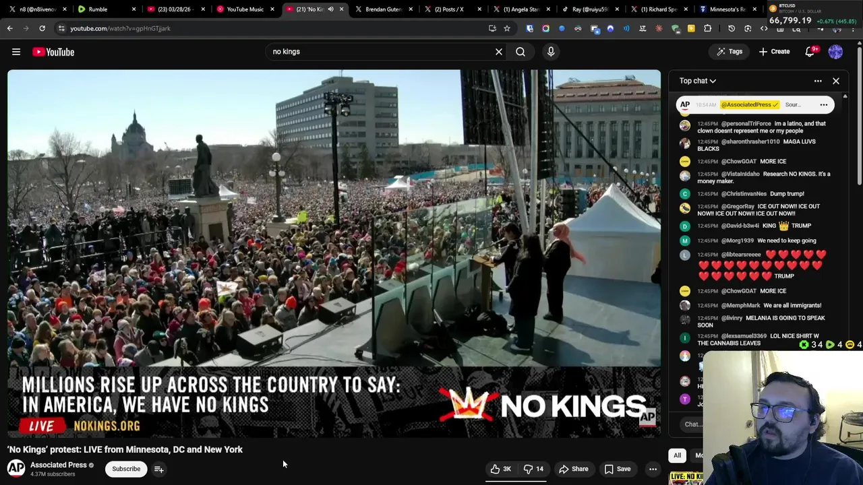Go to the YouTube home logo
863x485 pixels.
(53, 52)
